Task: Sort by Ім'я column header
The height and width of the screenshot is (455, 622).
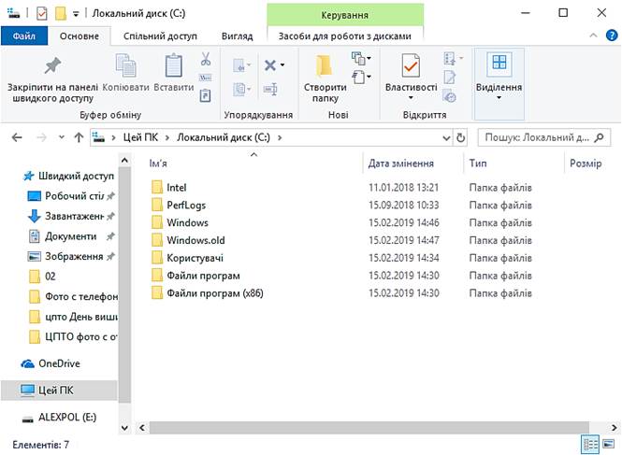Action: pos(253,164)
